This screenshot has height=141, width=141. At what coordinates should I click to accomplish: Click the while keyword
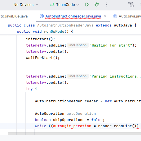(41, 126)
